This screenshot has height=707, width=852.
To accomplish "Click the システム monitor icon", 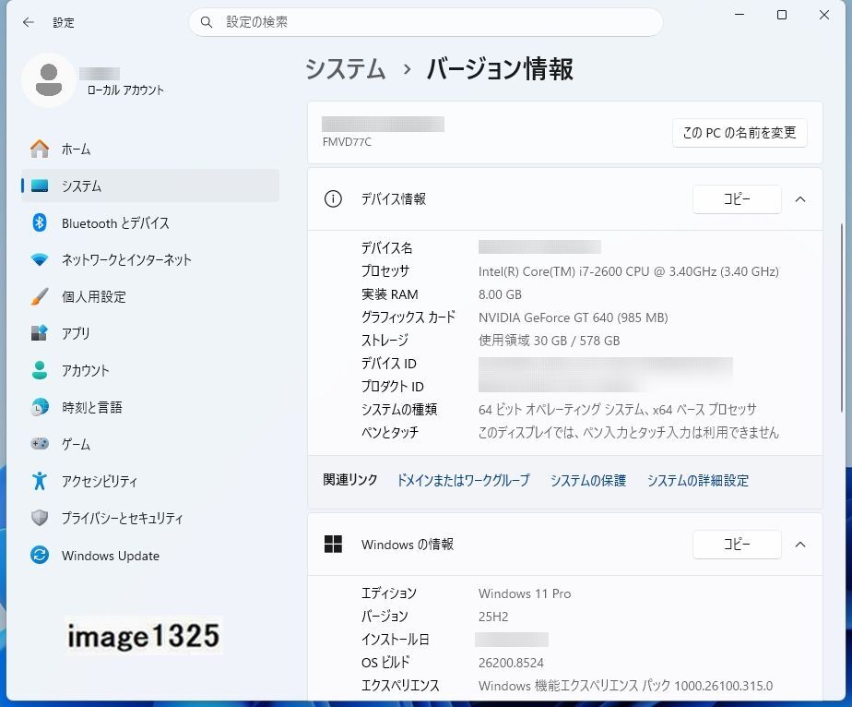I will click(x=40, y=186).
